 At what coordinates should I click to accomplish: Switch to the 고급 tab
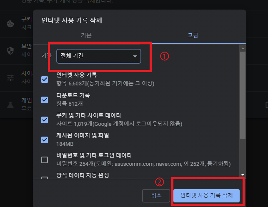click(x=193, y=35)
